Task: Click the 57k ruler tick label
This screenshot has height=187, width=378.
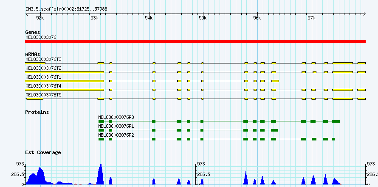Action: click(312, 18)
